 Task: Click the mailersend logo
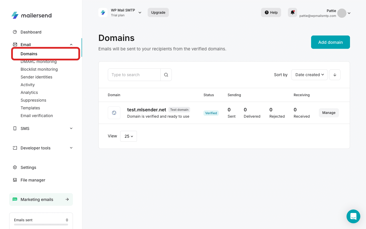click(31, 15)
